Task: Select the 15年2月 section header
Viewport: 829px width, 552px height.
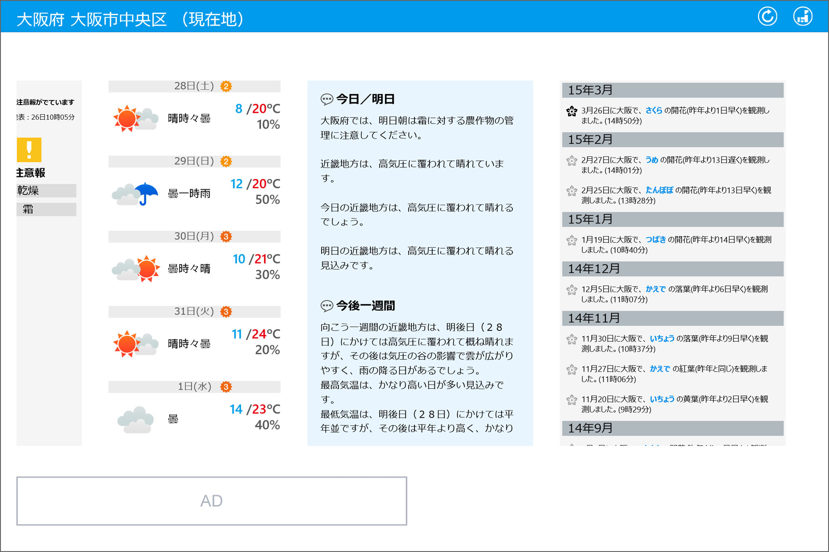Action: tap(672, 140)
